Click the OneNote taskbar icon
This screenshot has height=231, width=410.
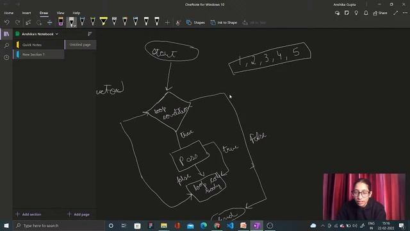point(256,225)
